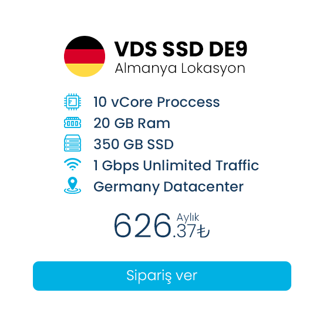Screen dimensions: 323x323
Task: Click the 350 GB SSD text
Action: [134, 144]
